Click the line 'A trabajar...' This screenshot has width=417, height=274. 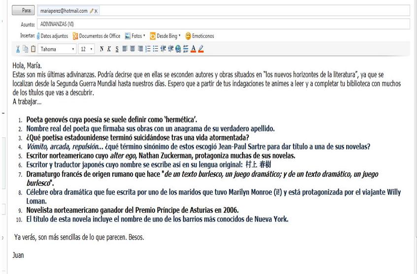tap(27, 102)
